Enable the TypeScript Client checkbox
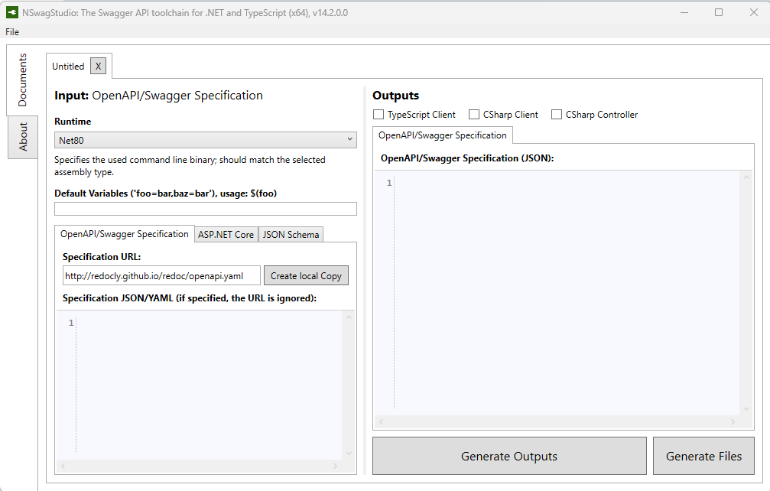Screen dimensions: 770x491 pyautogui.click(x=379, y=115)
